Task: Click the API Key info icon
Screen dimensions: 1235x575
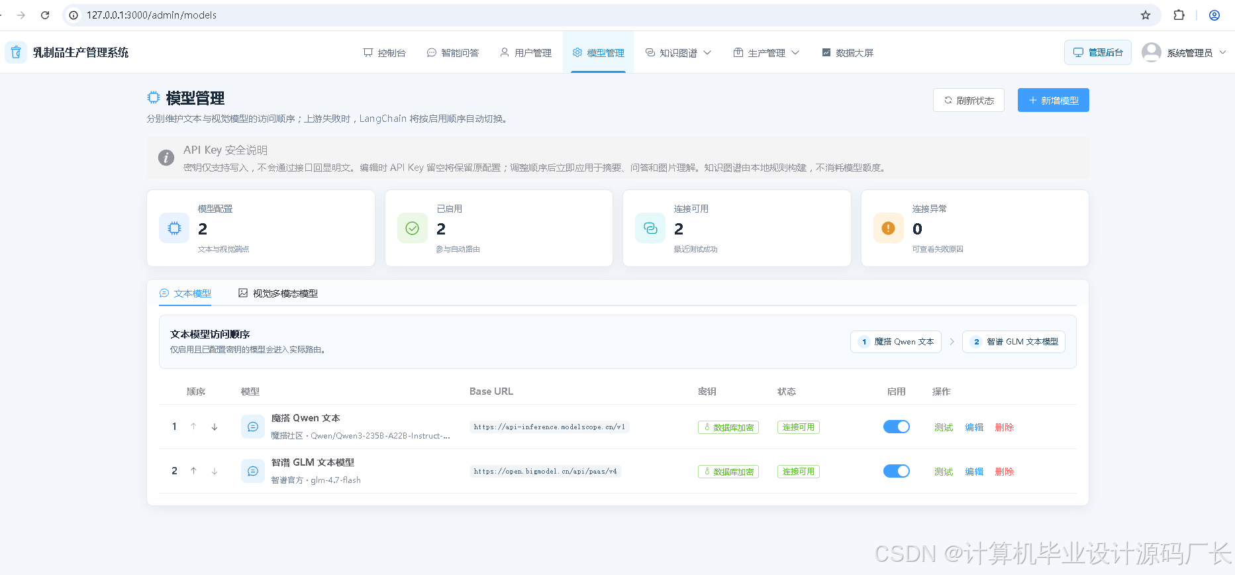Action: tap(166, 158)
